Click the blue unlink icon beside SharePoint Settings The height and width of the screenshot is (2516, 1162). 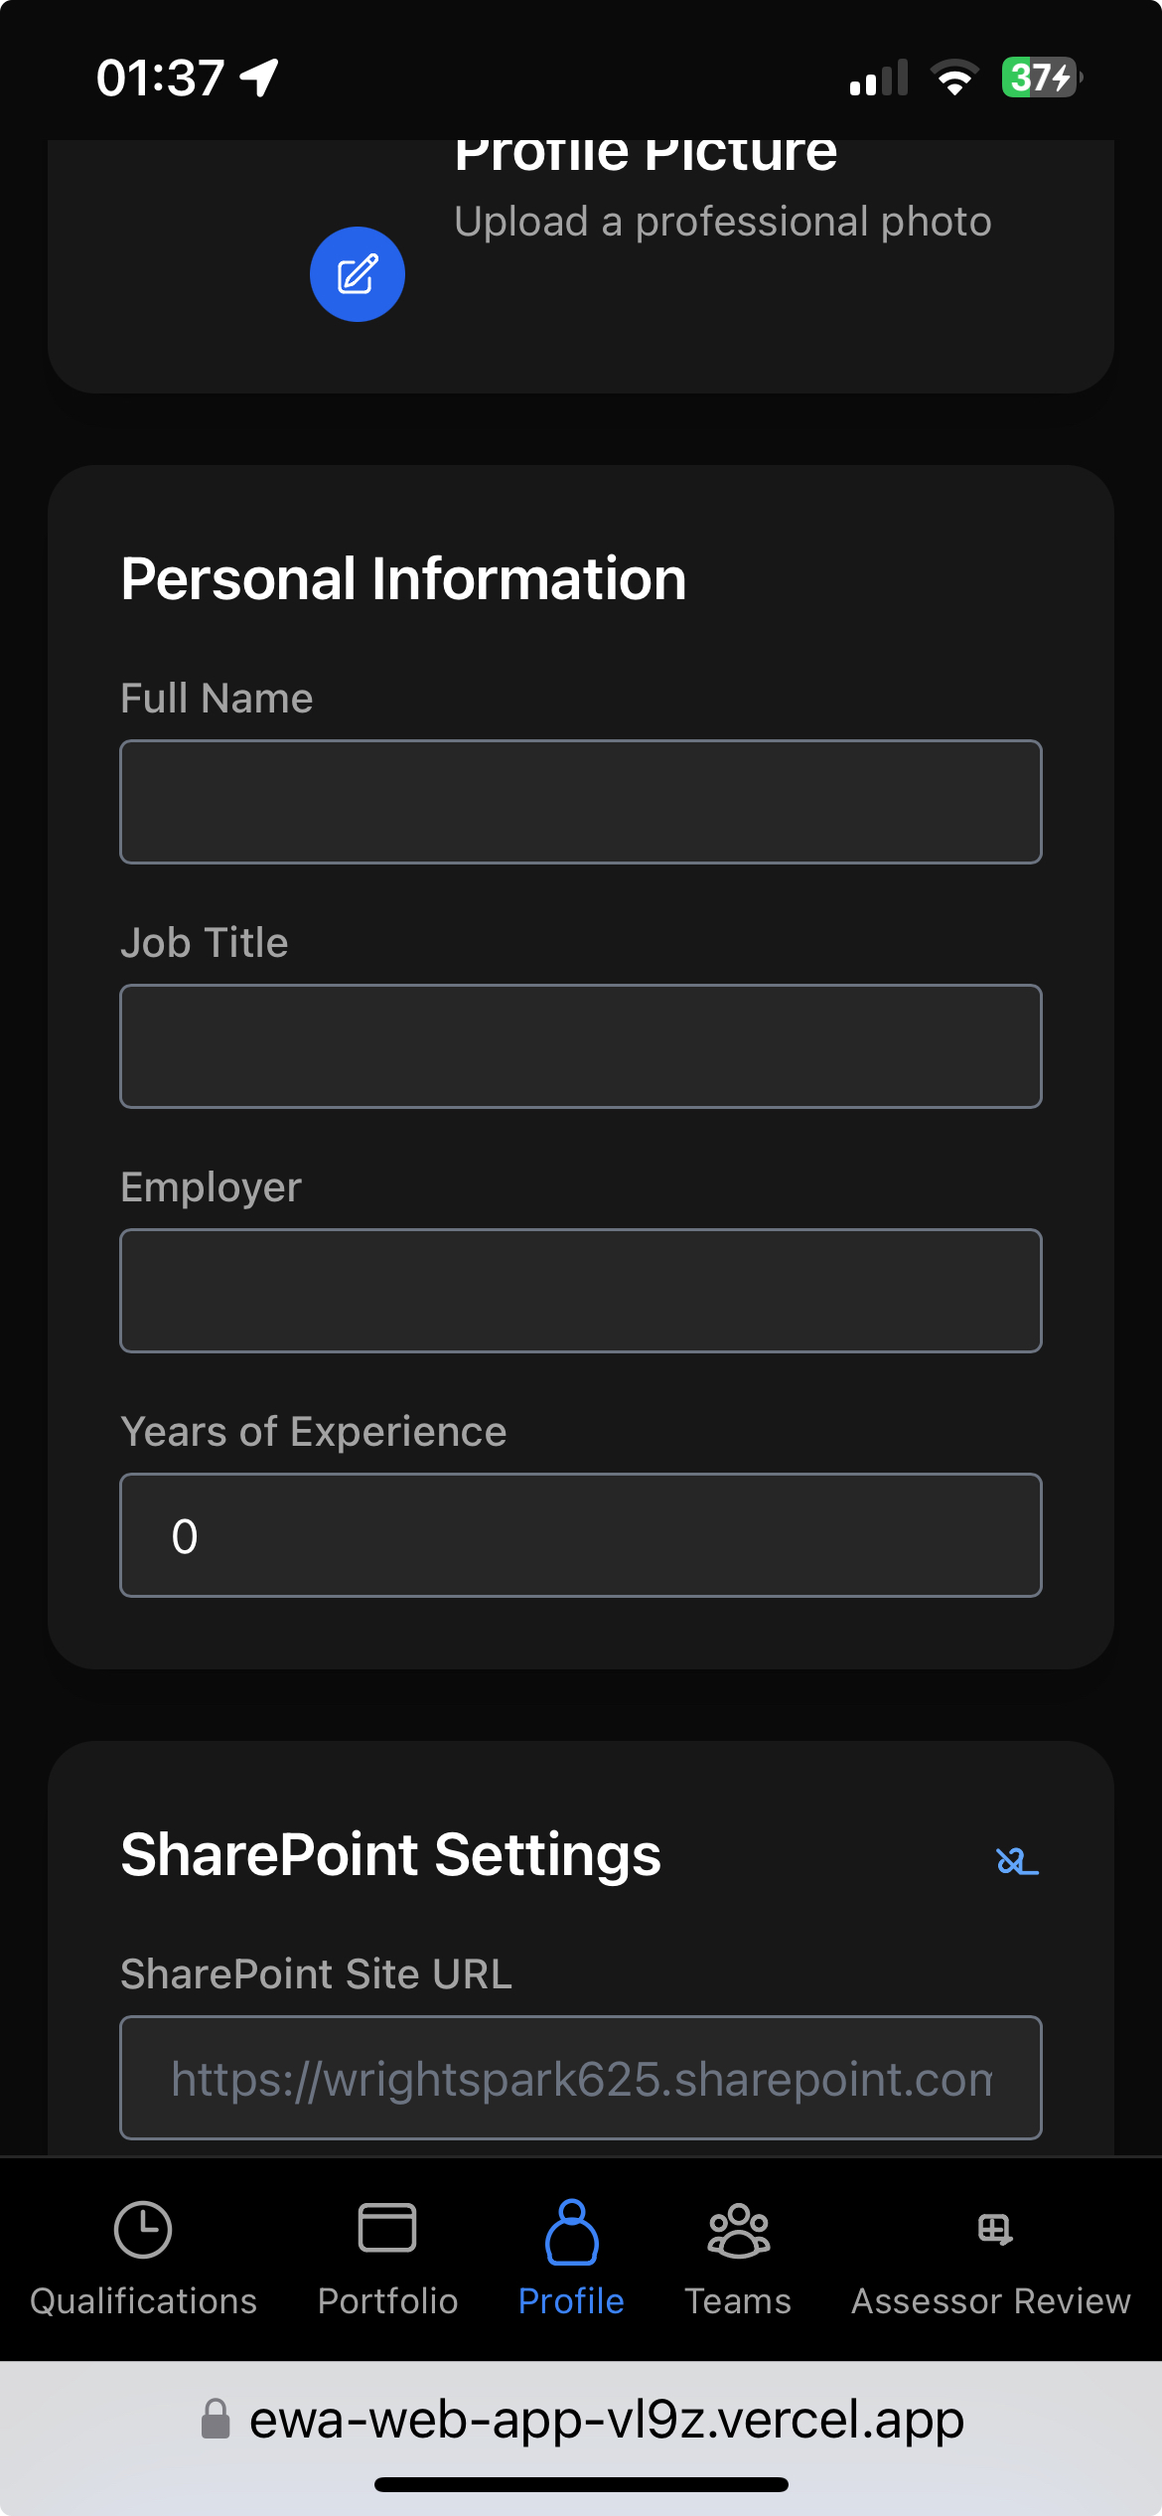(1015, 1859)
